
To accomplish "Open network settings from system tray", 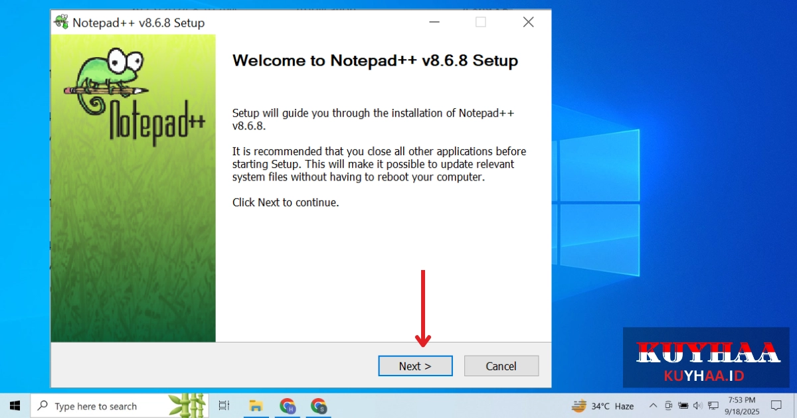I will (713, 405).
